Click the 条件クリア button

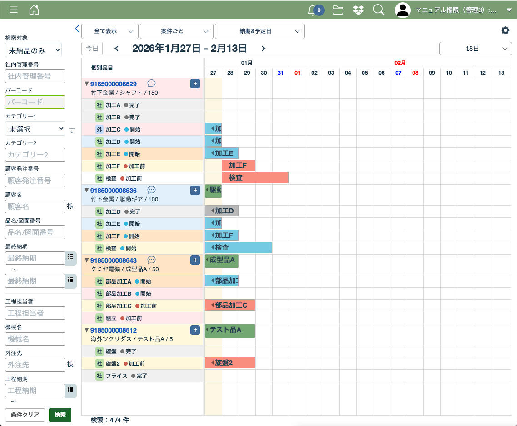tap(25, 415)
